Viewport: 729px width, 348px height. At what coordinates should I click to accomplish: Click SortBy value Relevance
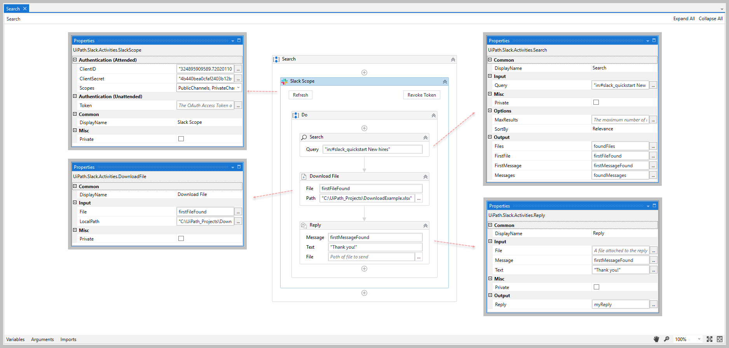point(603,129)
